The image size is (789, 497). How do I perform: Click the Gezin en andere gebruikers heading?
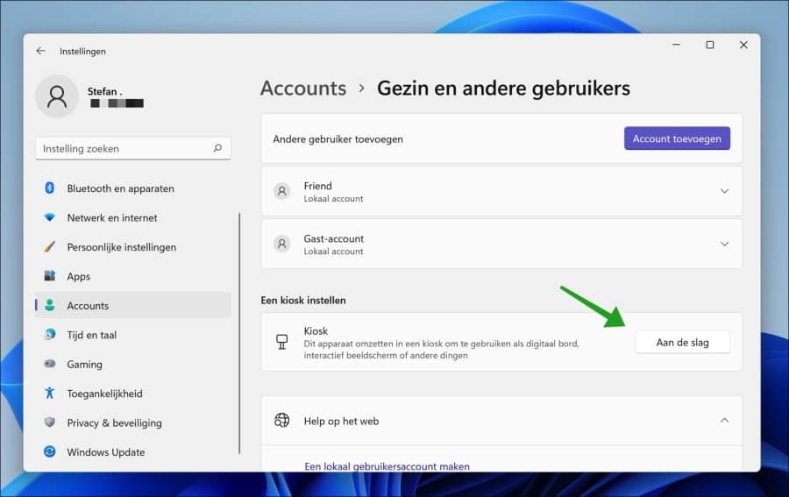point(503,89)
